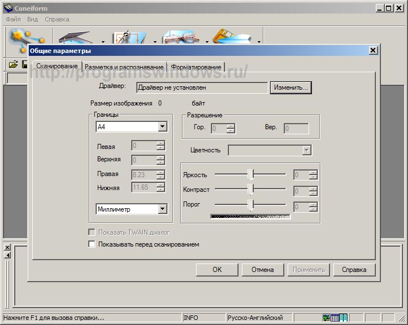Click the Отмена button
408x325 pixels.
click(263, 270)
